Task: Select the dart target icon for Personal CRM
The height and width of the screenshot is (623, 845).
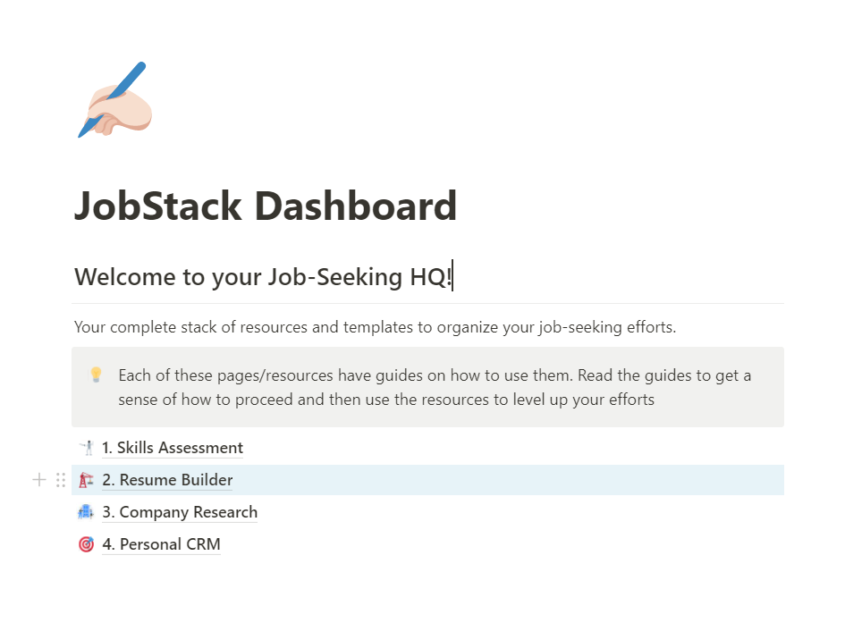Action: (86, 543)
